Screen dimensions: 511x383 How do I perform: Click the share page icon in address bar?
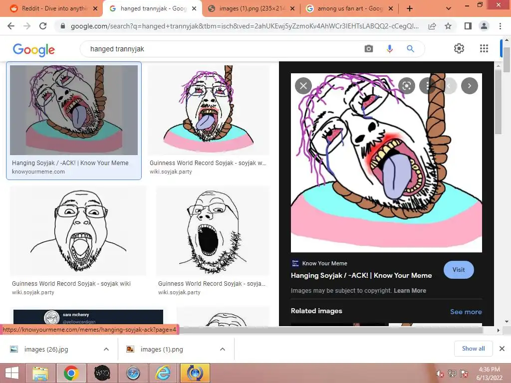[432, 26]
